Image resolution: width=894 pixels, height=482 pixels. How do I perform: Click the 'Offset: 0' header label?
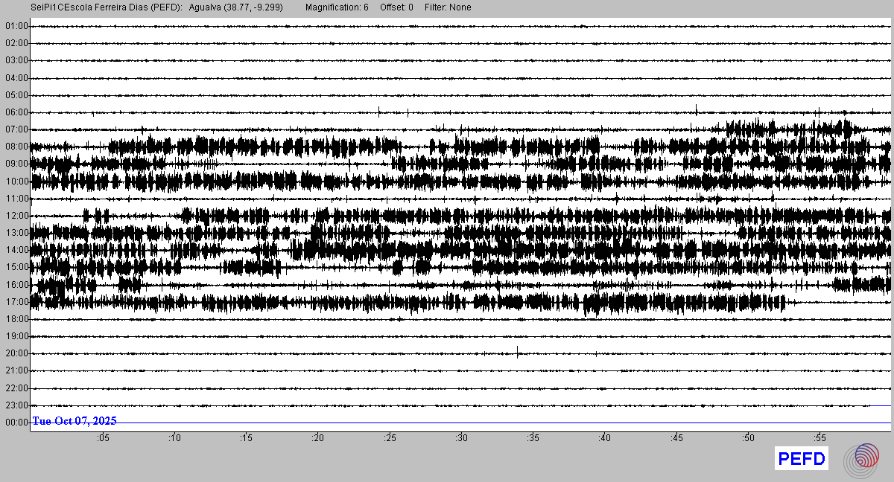(396, 7)
